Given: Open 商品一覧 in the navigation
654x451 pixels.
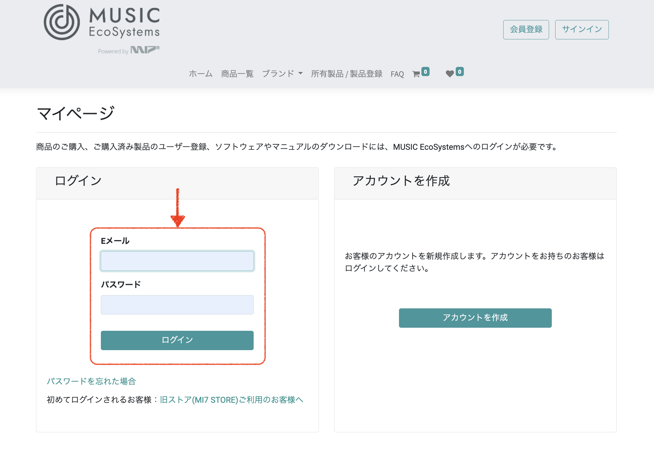Looking at the screenshot, I should (237, 74).
